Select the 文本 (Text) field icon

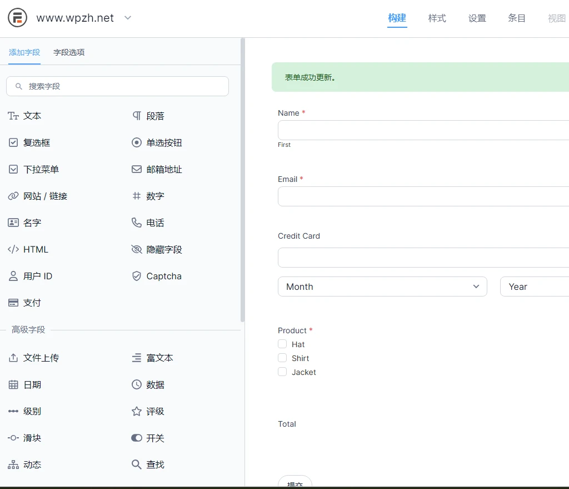[25, 116]
